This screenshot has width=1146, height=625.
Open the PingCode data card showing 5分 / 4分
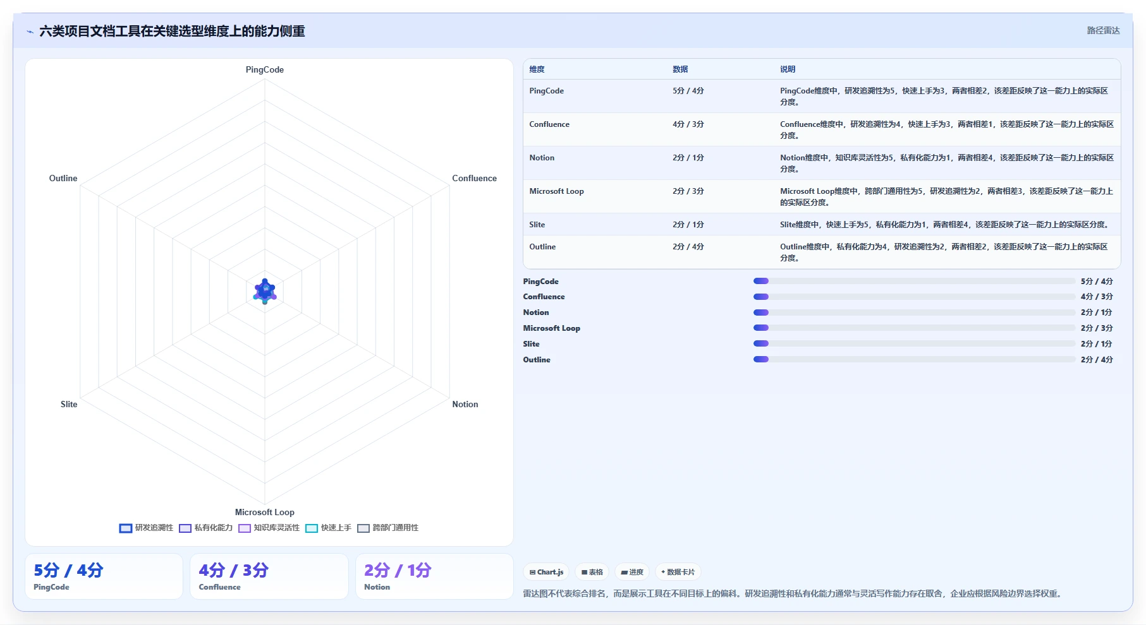click(x=104, y=576)
